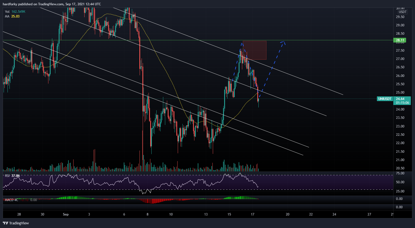
Task: Click the 26.00 price scale label
Action: (400, 76)
